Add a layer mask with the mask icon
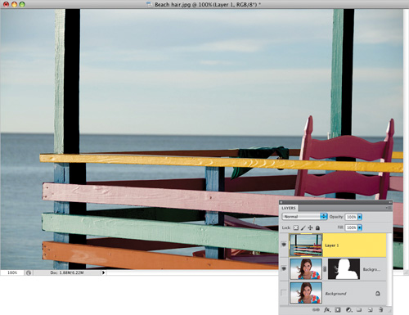This screenshot has height=315, width=409. (x=338, y=310)
